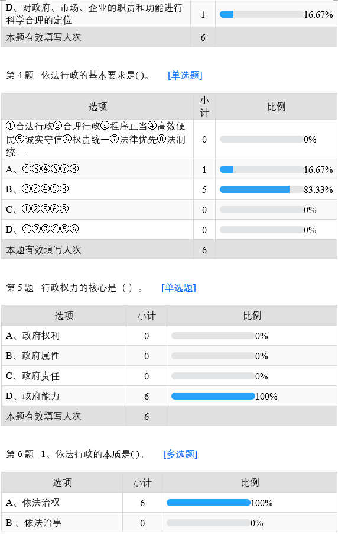The image size is (338, 534).
Task: Select option C、①②③⑥⑧ row
Action: tap(169, 210)
